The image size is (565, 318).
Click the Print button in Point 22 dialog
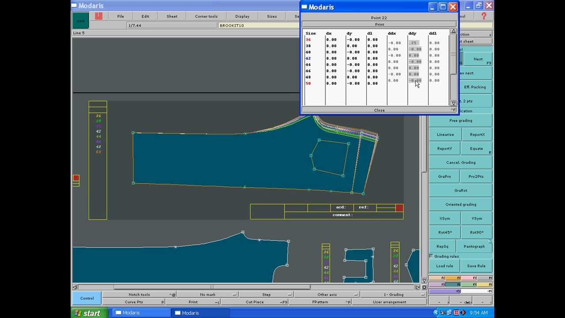380,24
